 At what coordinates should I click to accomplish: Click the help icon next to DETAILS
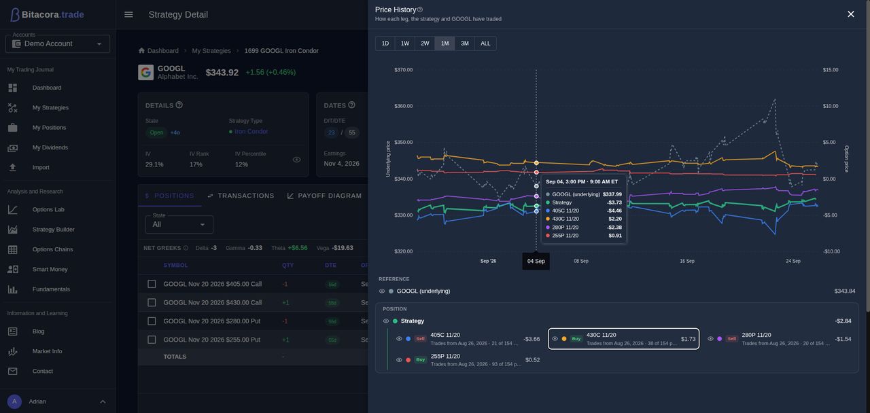tap(179, 105)
